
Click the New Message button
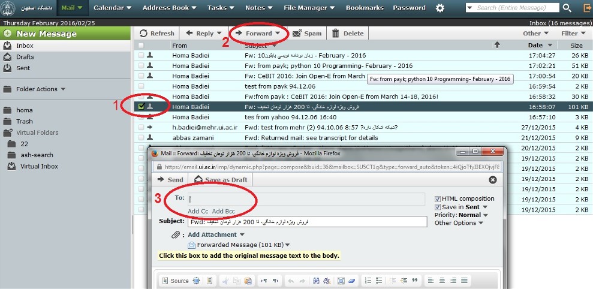(x=65, y=34)
